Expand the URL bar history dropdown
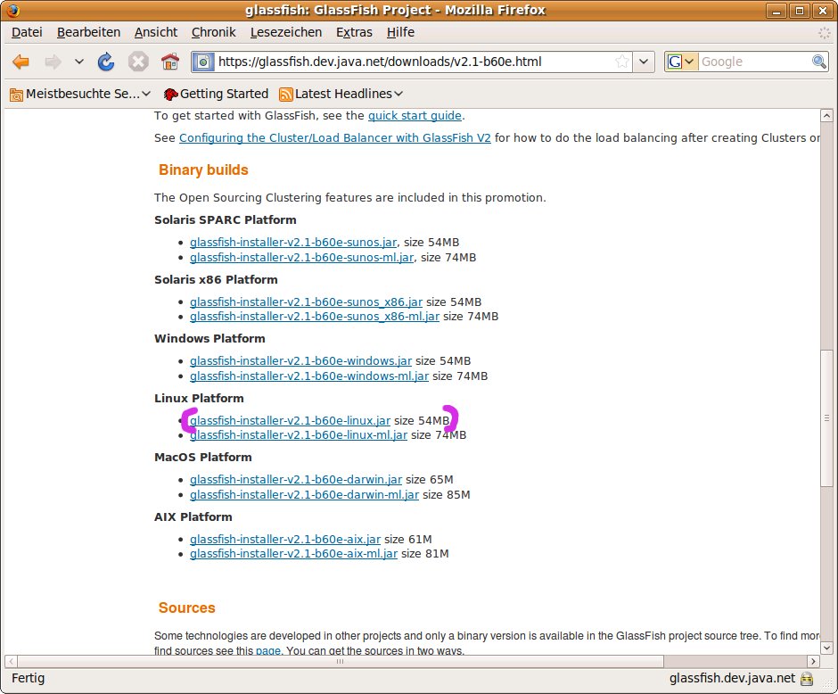Image resolution: width=838 pixels, height=694 pixels. click(645, 62)
